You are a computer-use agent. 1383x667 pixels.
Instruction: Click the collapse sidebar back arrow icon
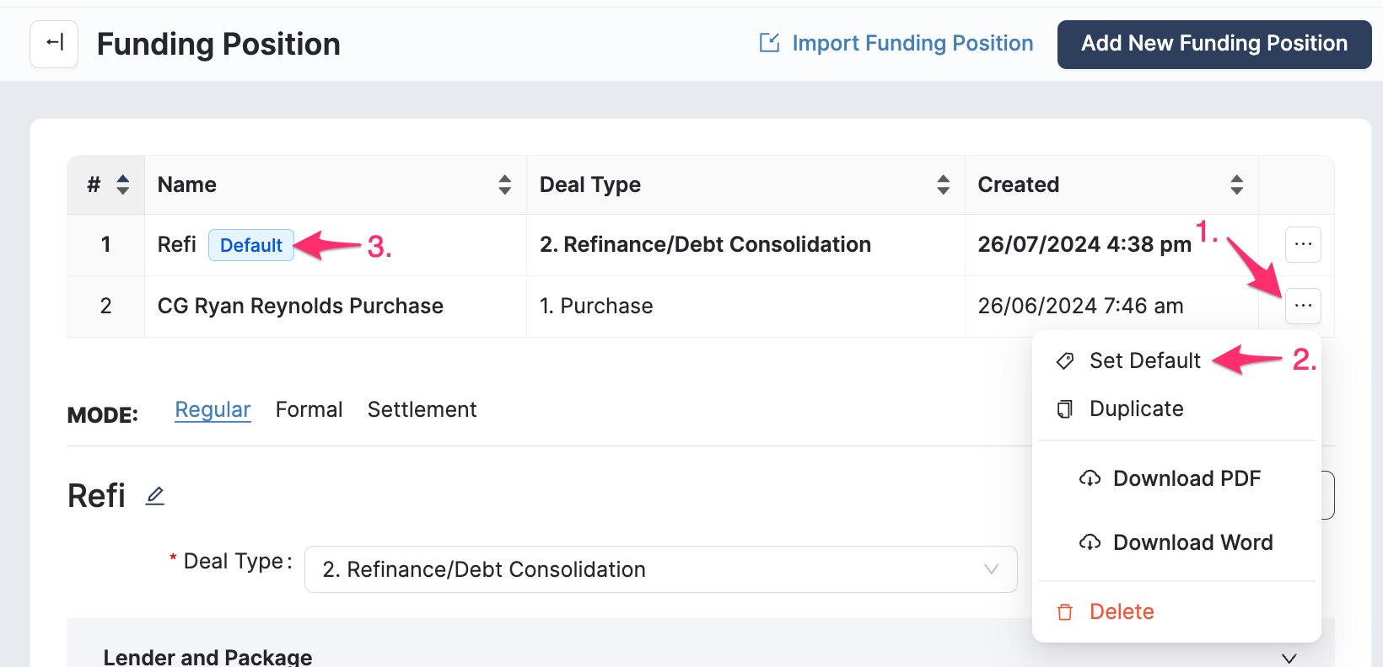click(54, 44)
